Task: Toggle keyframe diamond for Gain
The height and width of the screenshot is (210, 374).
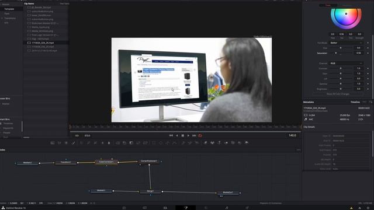Action: (368, 73)
